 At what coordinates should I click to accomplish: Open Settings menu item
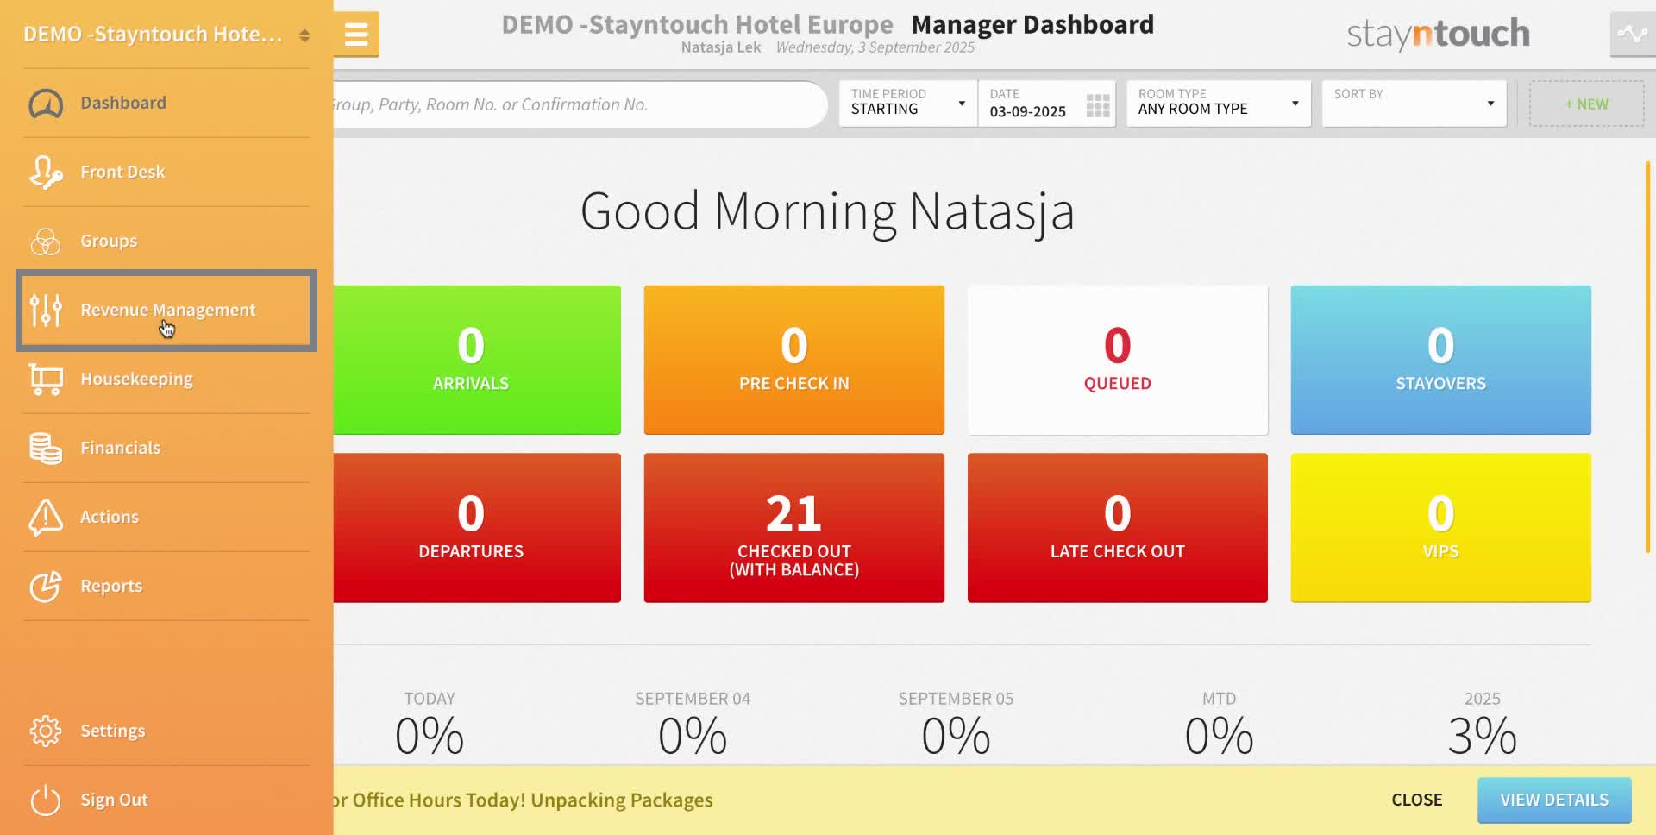(166, 731)
